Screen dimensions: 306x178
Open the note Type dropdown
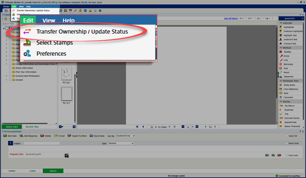pyautogui.click(x=133, y=144)
